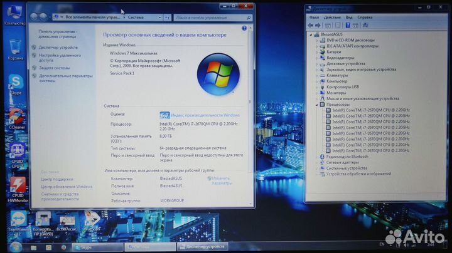Launch CCleaner from the desktop shortcut
The width and height of the screenshot is (452, 253).
coord(17,118)
